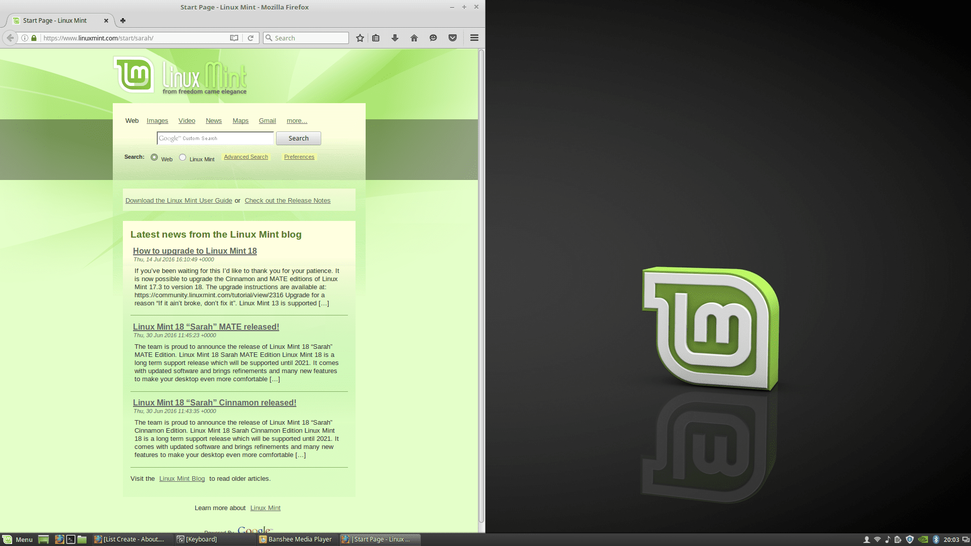This screenshot has width=971, height=546.
Task: Open the Video tab
Action: pyautogui.click(x=186, y=121)
